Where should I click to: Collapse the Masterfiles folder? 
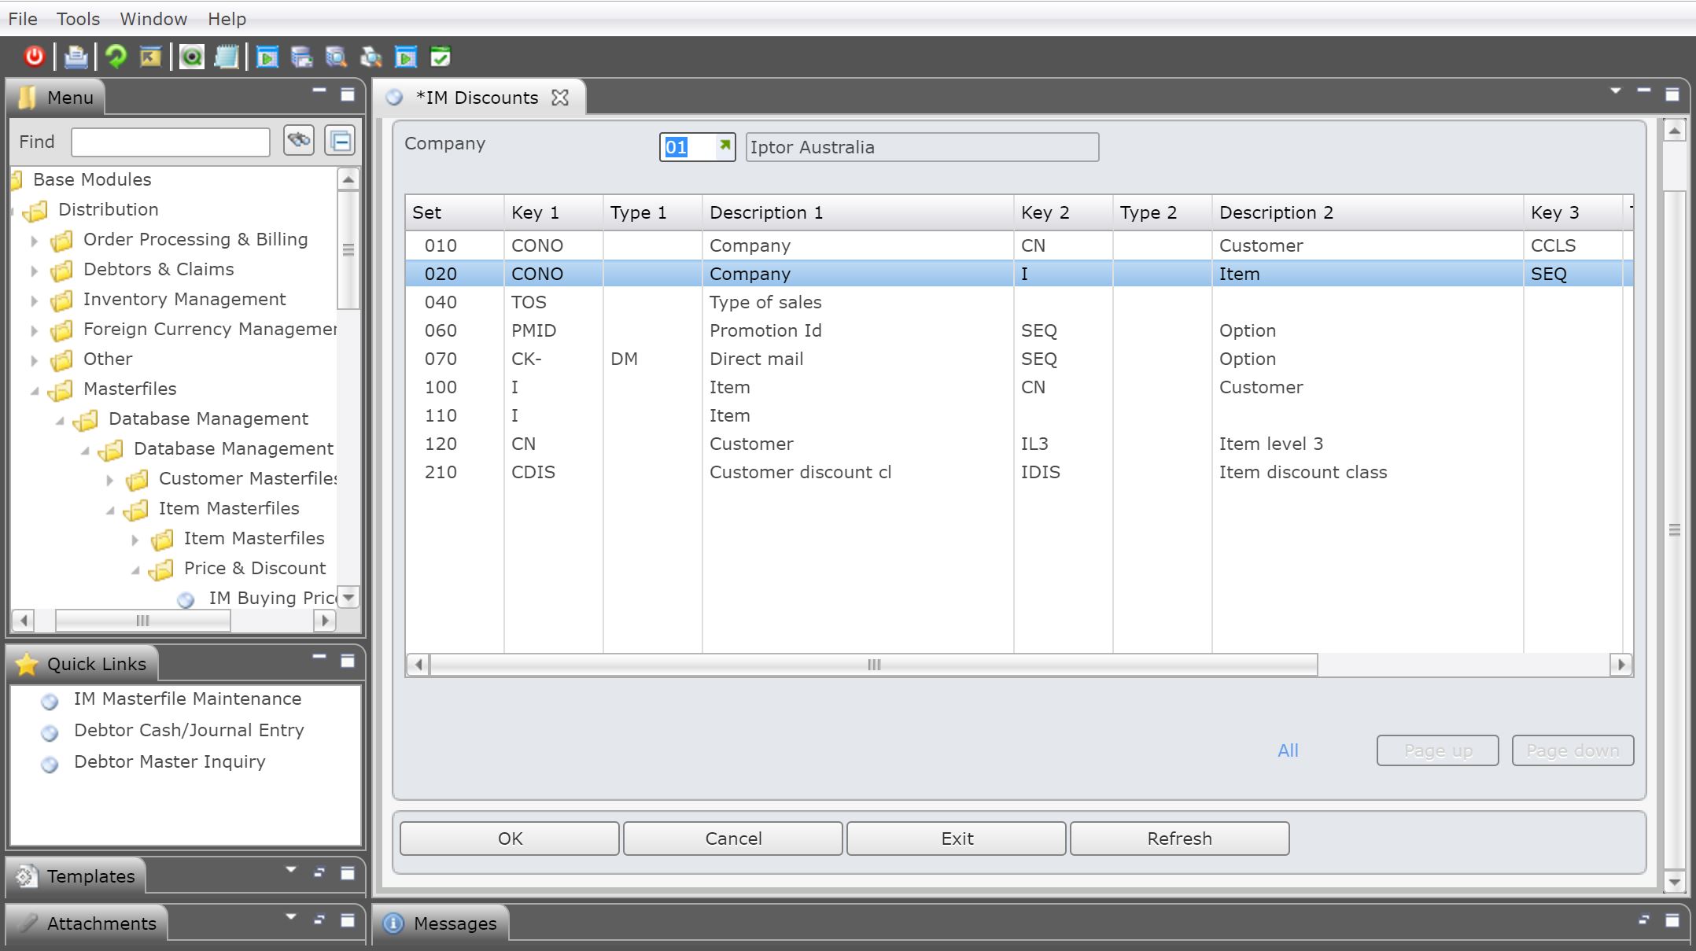tap(34, 390)
